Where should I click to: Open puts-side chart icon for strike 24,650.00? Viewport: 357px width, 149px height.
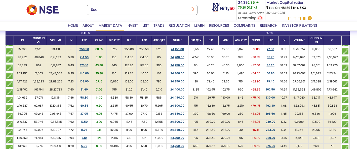point(345,132)
